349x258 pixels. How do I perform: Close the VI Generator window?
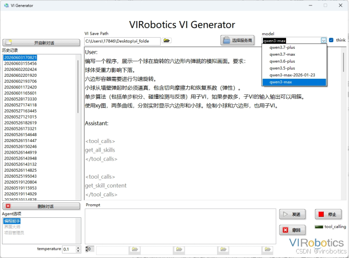[340, 6]
